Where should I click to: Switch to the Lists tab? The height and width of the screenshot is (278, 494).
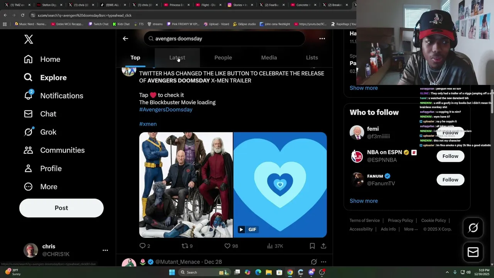(312, 58)
